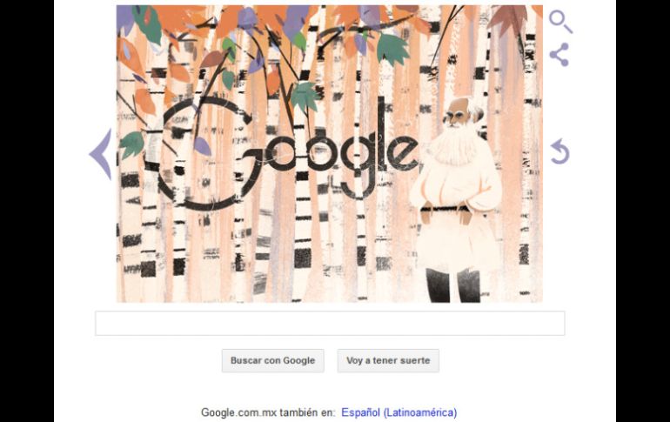Replay the doodle with the circular arrow
Screen dimensions: 670x422
(559, 151)
